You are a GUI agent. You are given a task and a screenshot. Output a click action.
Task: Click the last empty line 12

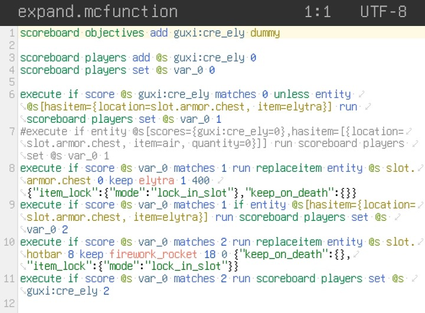tap(9, 303)
